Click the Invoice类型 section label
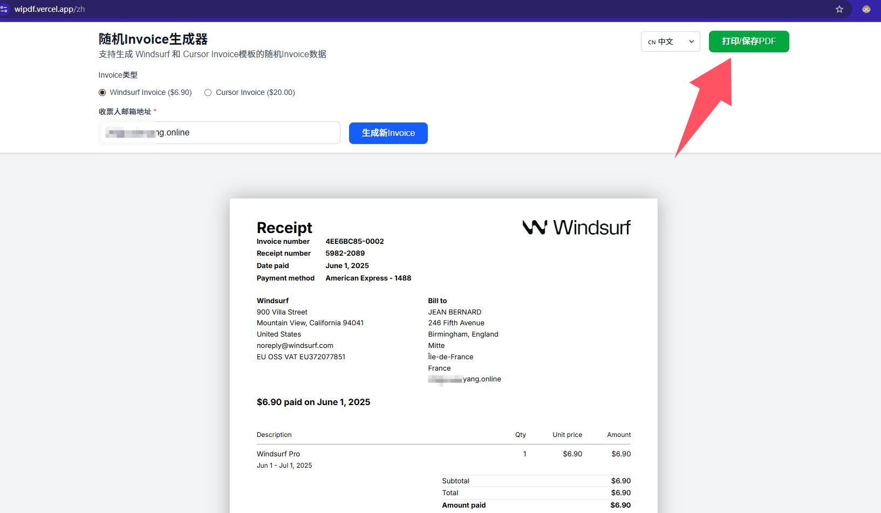Viewport: 881px width, 513px height. click(x=118, y=76)
